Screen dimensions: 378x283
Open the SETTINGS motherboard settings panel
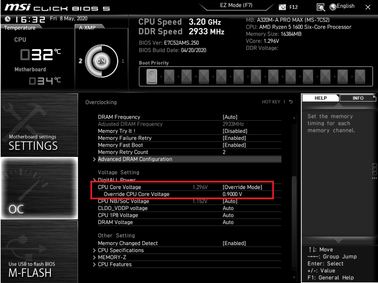click(39, 125)
